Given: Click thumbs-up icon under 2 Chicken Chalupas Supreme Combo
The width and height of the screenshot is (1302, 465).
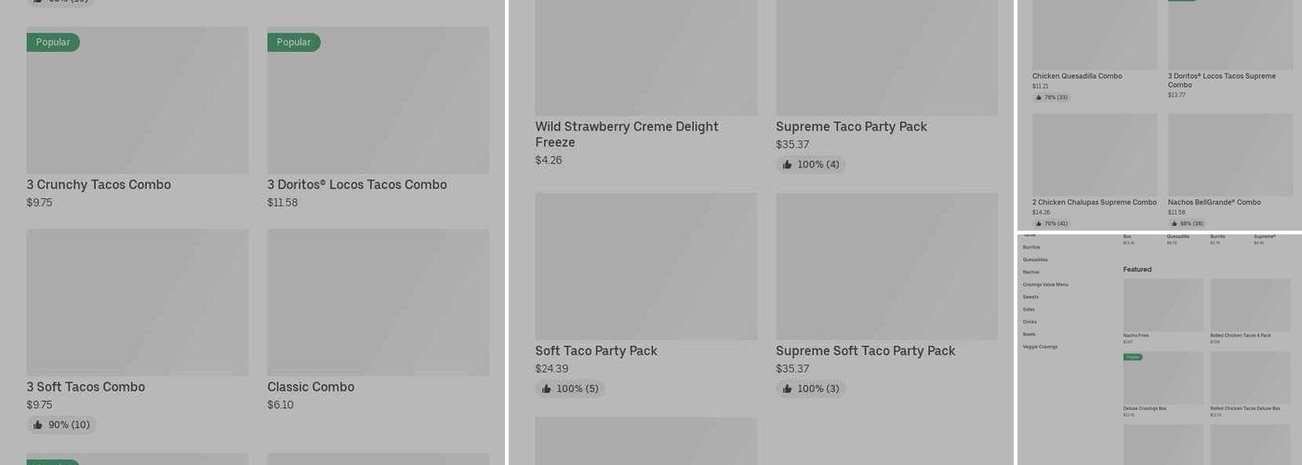Looking at the screenshot, I should tap(1039, 224).
